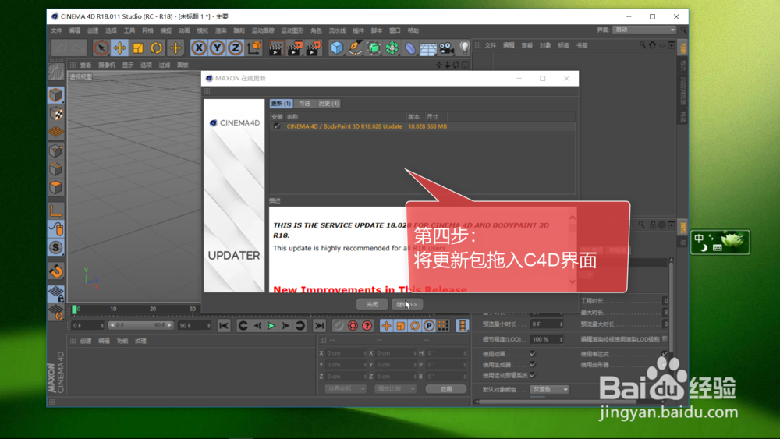Screen dimensions: 780x439
Task: Select polygon mode orange cube in sidebar
Action: point(55,187)
